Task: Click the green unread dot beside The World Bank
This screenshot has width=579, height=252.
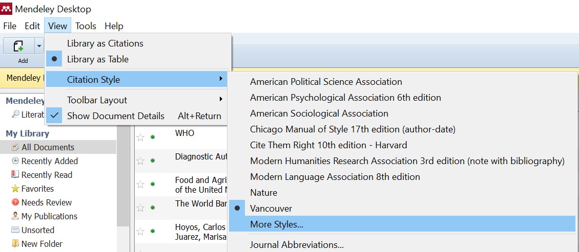Action: point(153,208)
